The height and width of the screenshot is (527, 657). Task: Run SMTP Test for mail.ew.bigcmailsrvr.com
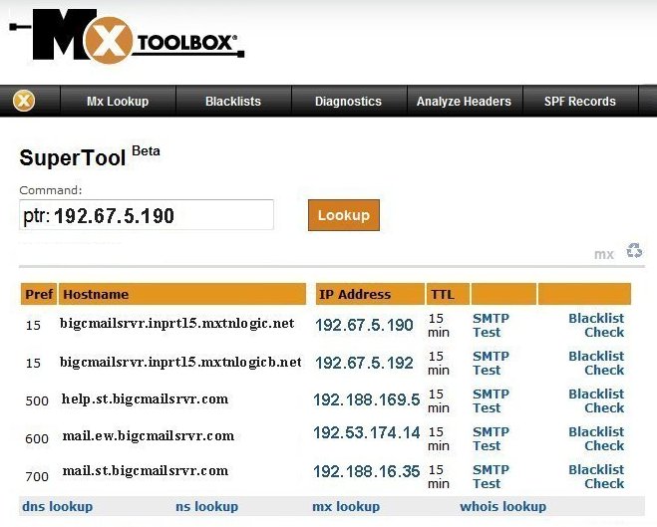[x=491, y=438]
